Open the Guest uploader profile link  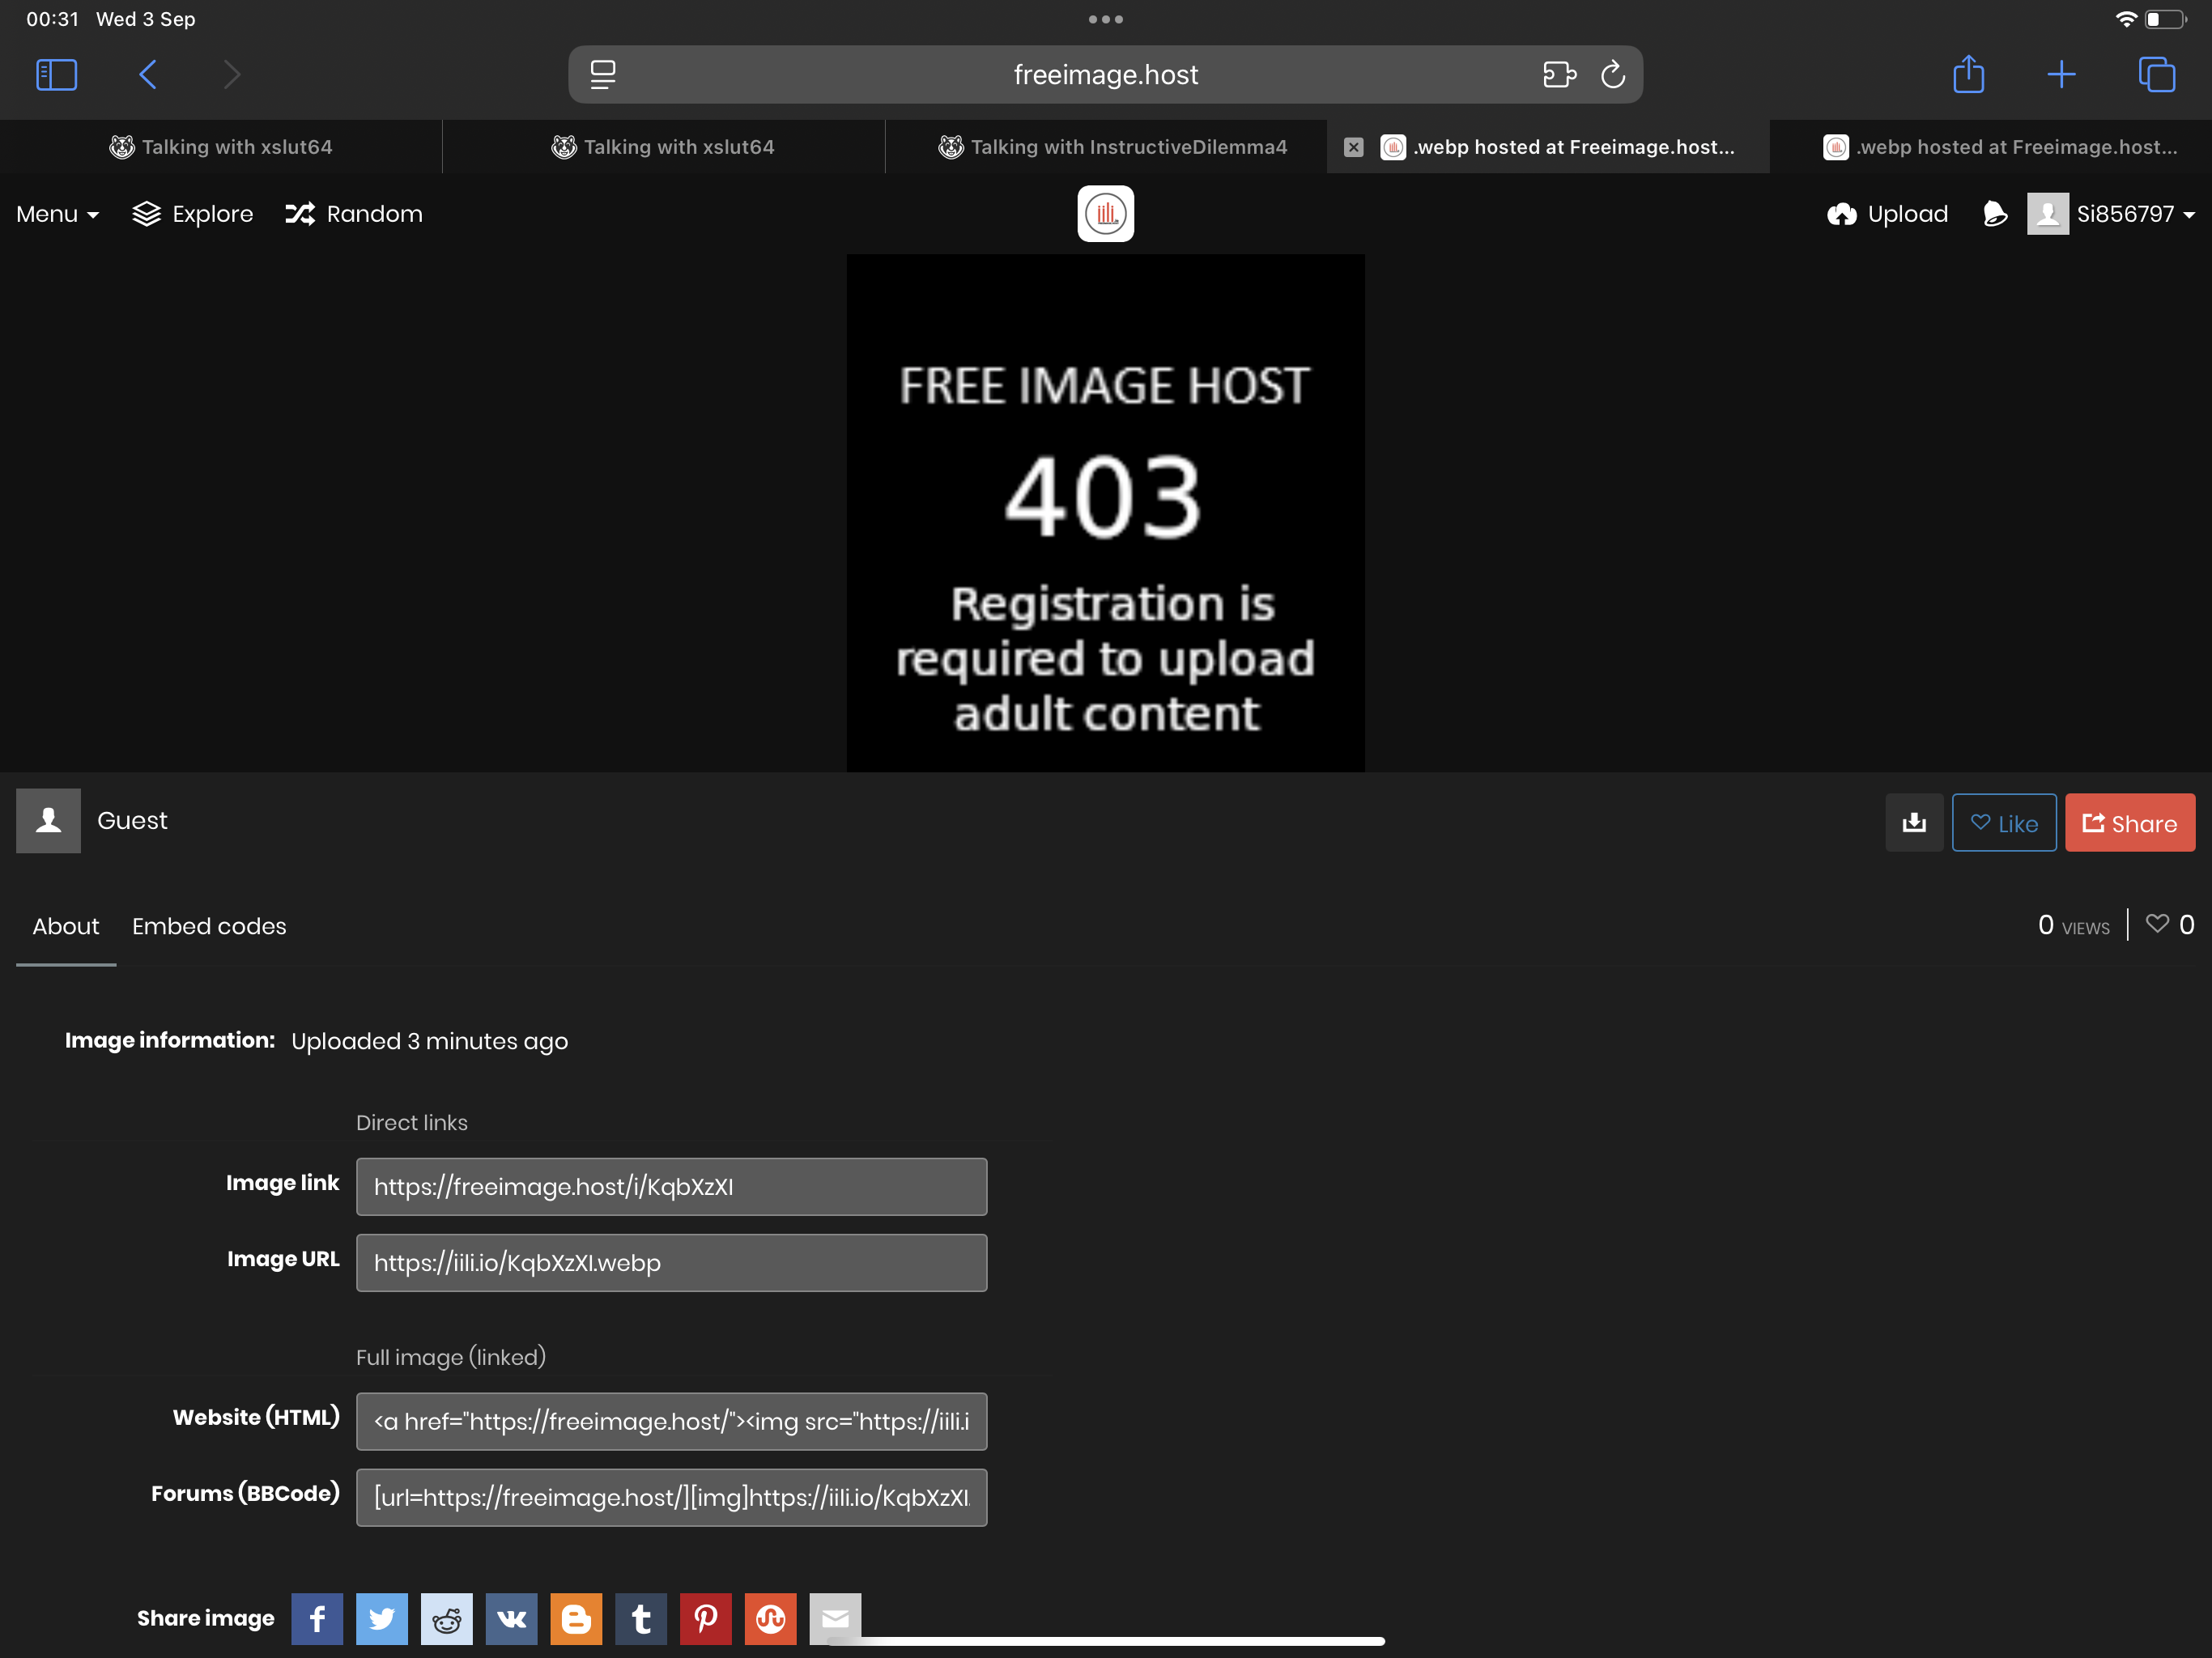(x=132, y=821)
